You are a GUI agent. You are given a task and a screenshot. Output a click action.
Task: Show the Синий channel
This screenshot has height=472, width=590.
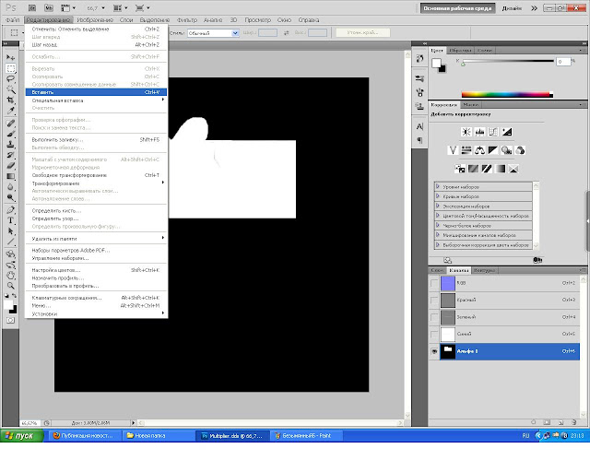point(434,334)
